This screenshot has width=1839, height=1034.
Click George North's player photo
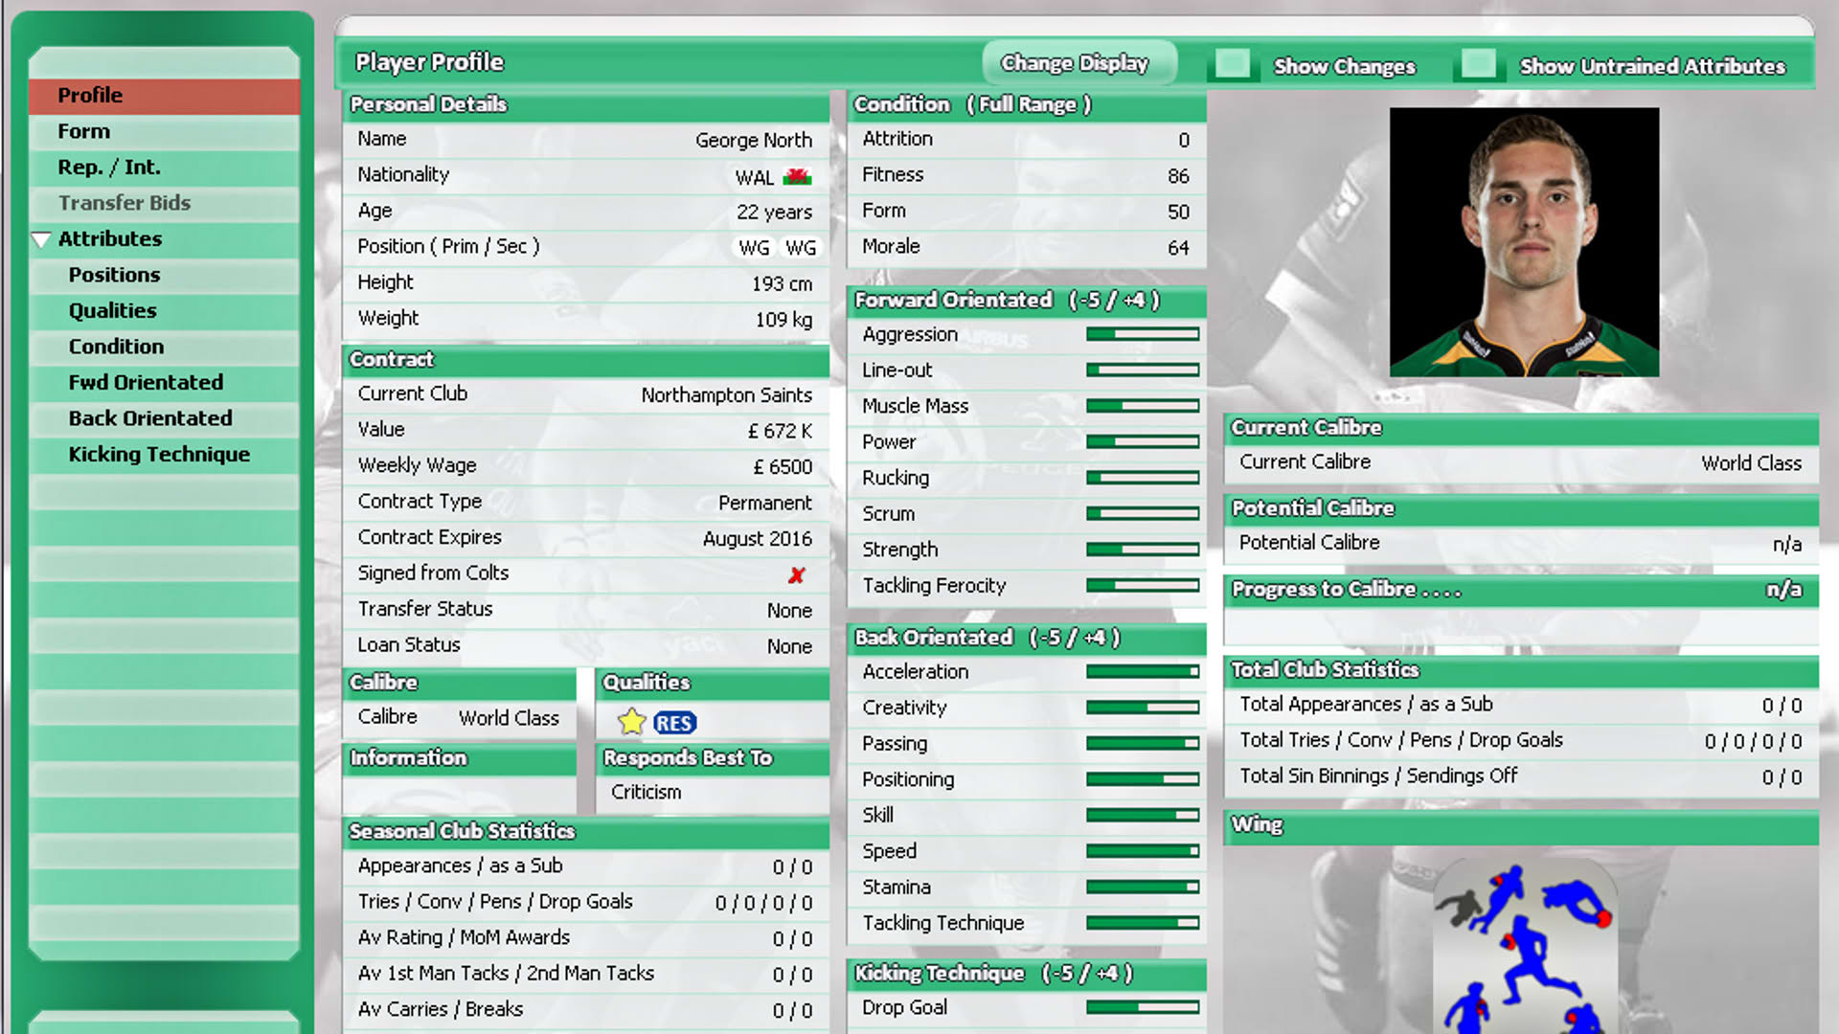coord(1524,242)
